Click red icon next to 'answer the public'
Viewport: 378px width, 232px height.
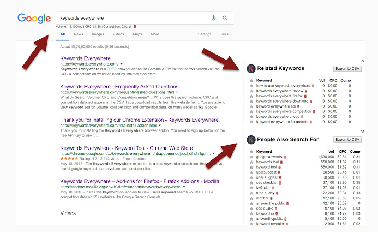click(287, 204)
